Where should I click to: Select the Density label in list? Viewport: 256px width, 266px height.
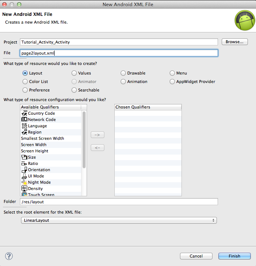point(35,189)
